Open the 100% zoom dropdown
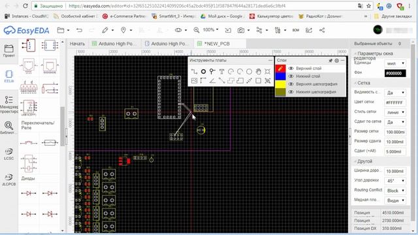The image size is (418, 235). (210, 30)
